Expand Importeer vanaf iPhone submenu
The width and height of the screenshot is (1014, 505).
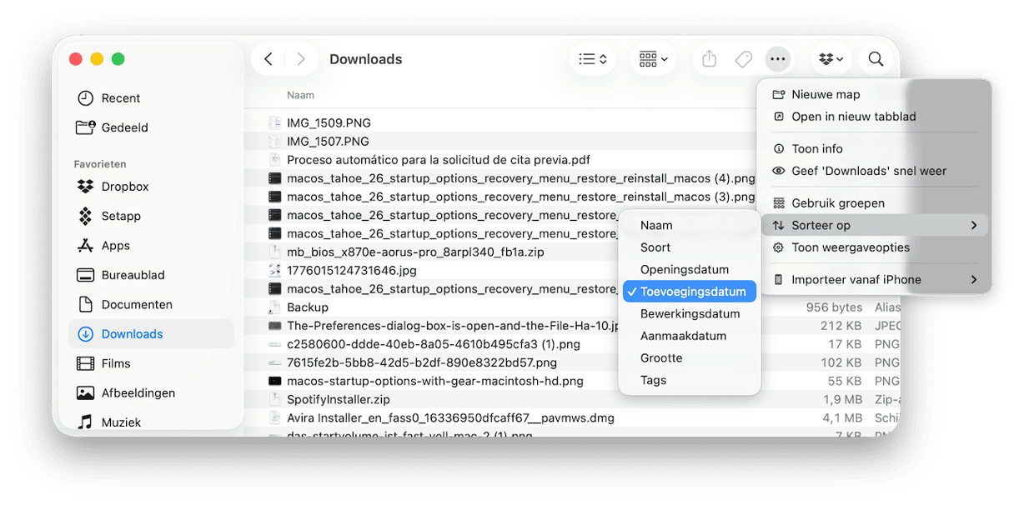pos(874,279)
